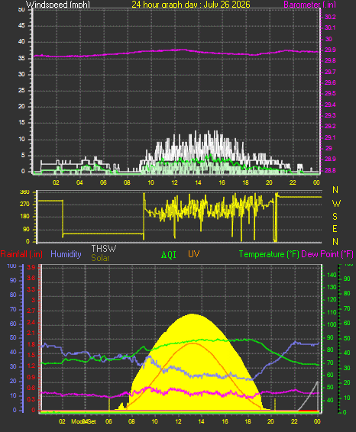Click the 28.8 barometer axis value
356x432 pixels.
(x=330, y=170)
